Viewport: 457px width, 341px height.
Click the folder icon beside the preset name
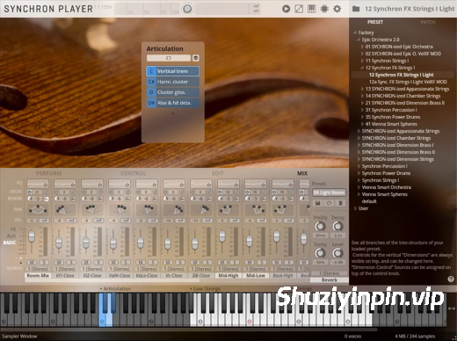coord(356,9)
